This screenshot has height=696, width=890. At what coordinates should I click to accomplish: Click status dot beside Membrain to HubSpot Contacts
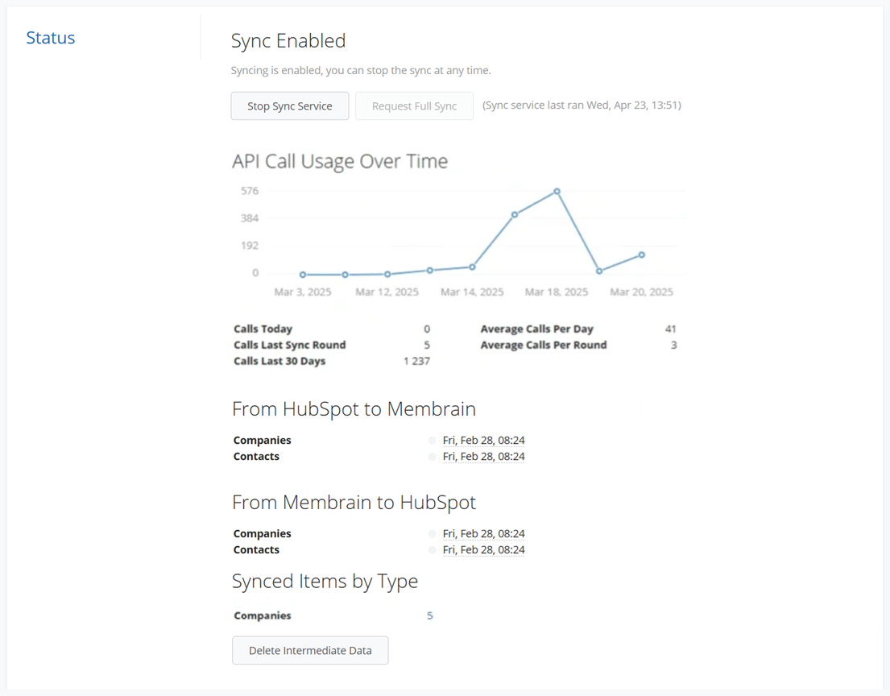tap(432, 549)
